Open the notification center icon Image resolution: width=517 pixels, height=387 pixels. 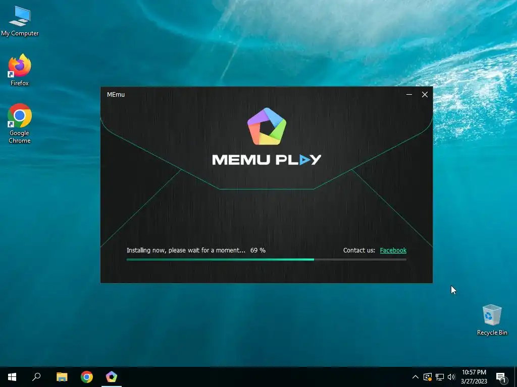tap(501, 377)
